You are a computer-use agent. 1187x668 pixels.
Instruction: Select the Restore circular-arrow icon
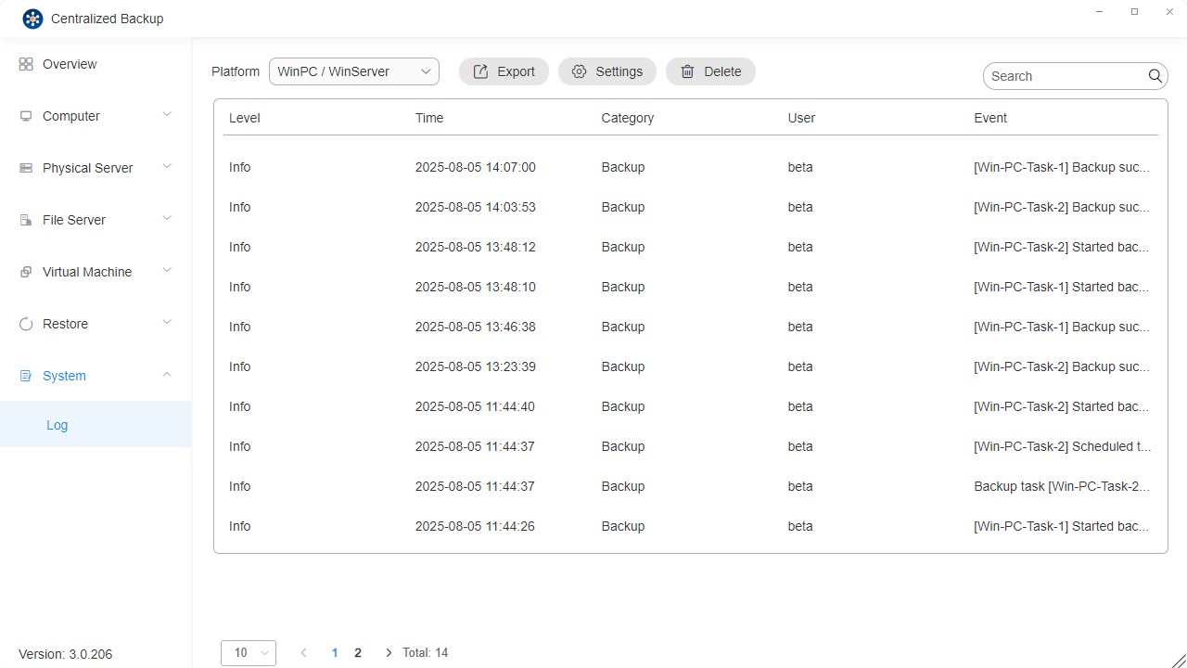[x=26, y=323]
